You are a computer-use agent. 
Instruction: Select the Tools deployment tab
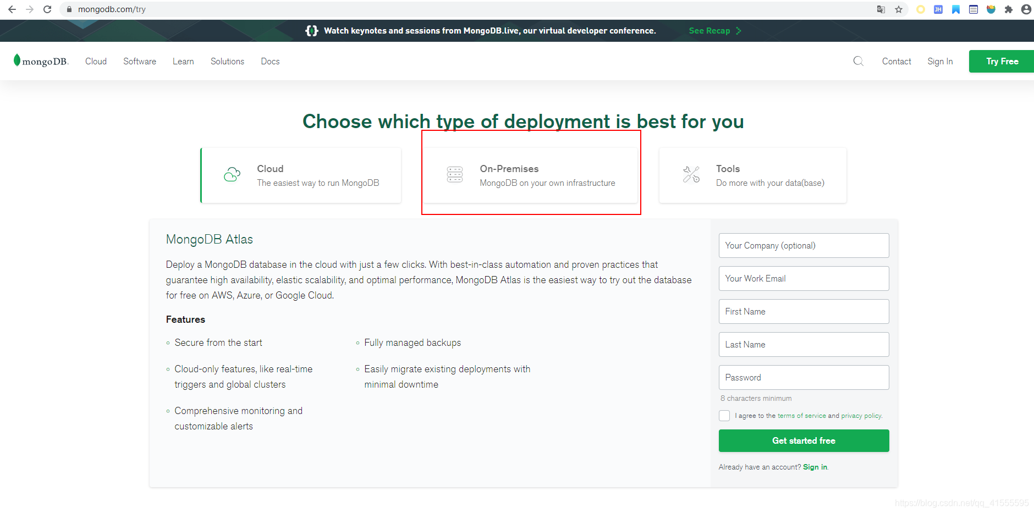click(752, 175)
